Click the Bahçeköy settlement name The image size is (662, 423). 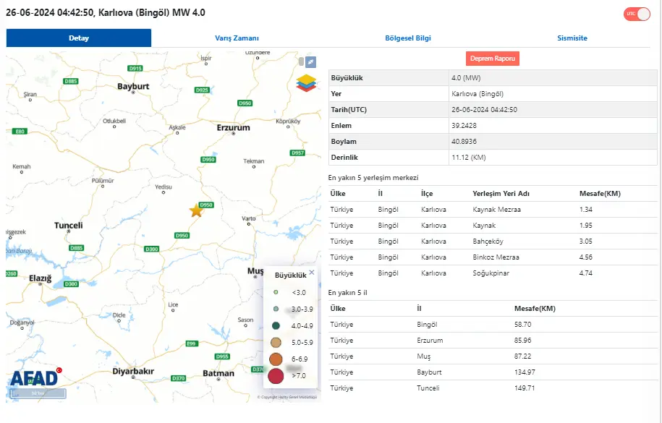(488, 242)
